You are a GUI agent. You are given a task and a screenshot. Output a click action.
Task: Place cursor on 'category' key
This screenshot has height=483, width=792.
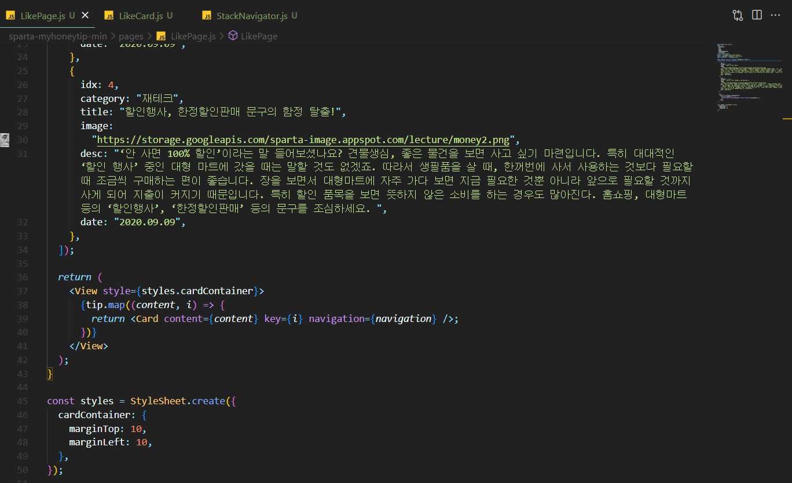(x=102, y=98)
